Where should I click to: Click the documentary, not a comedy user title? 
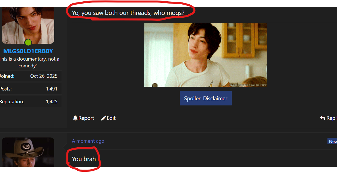click(x=29, y=62)
